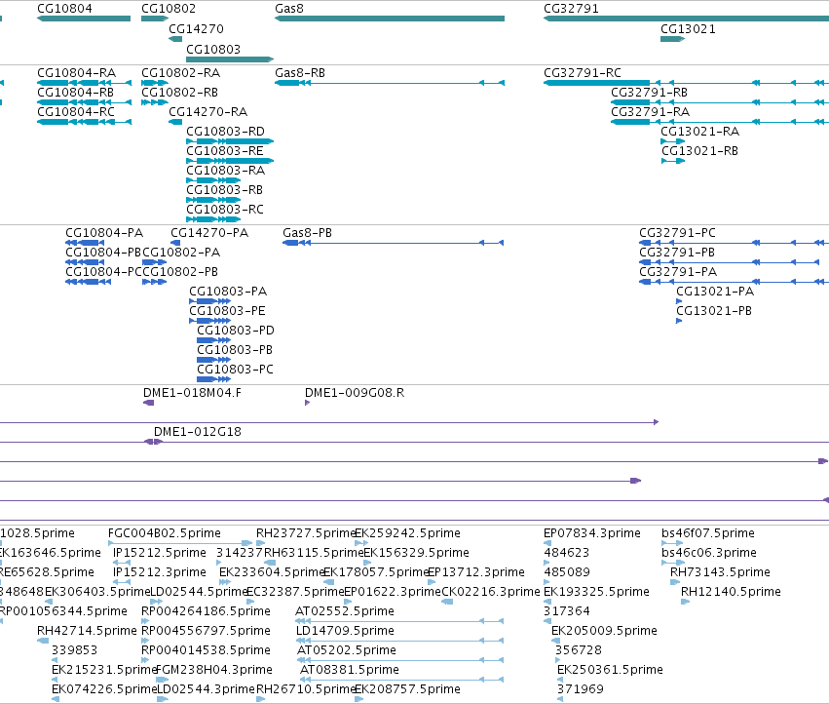Select the RH23727.5prime EST label
Screen dimensions: 829x704
tap(306, 533)
